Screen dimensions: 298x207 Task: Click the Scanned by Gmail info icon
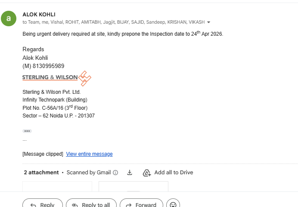pyautogui.click(x=115, y=173)
